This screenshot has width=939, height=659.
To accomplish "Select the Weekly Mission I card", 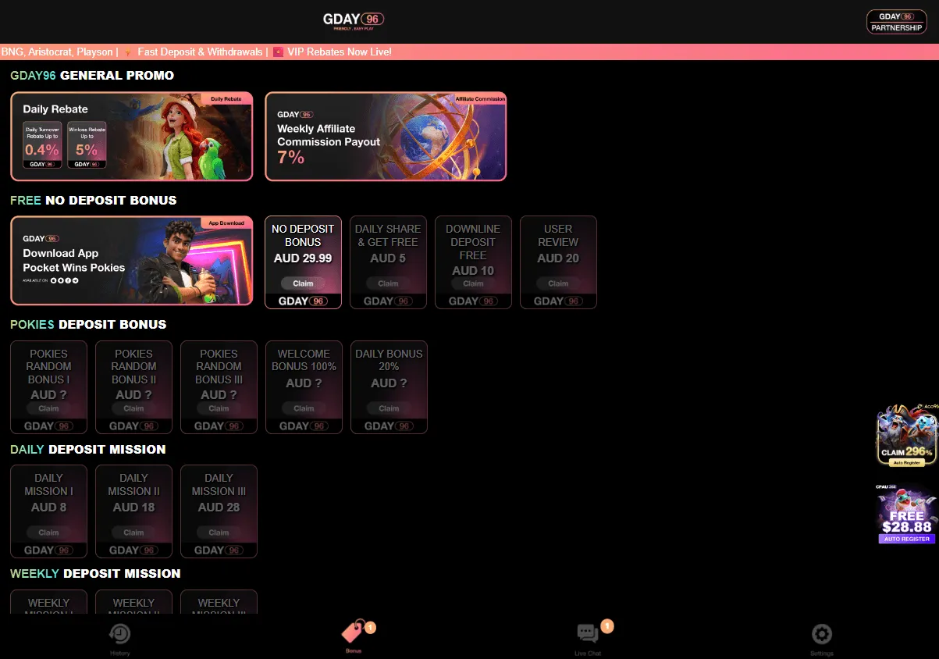I will click(48, 602).
